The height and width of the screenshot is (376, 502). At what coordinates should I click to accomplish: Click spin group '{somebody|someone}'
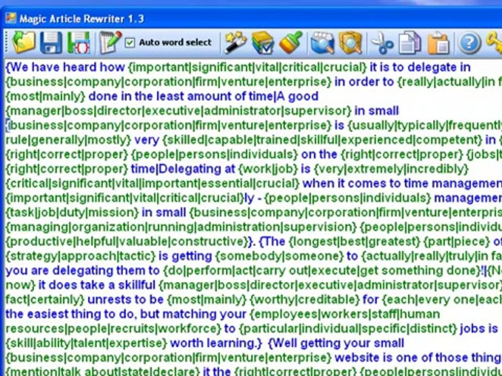point(279,256)
